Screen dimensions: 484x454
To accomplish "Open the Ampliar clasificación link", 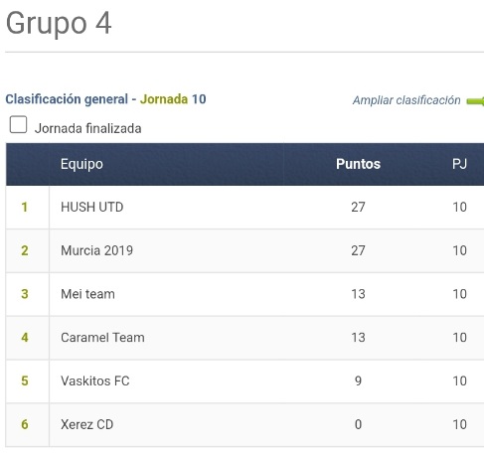I will [406, 100].
